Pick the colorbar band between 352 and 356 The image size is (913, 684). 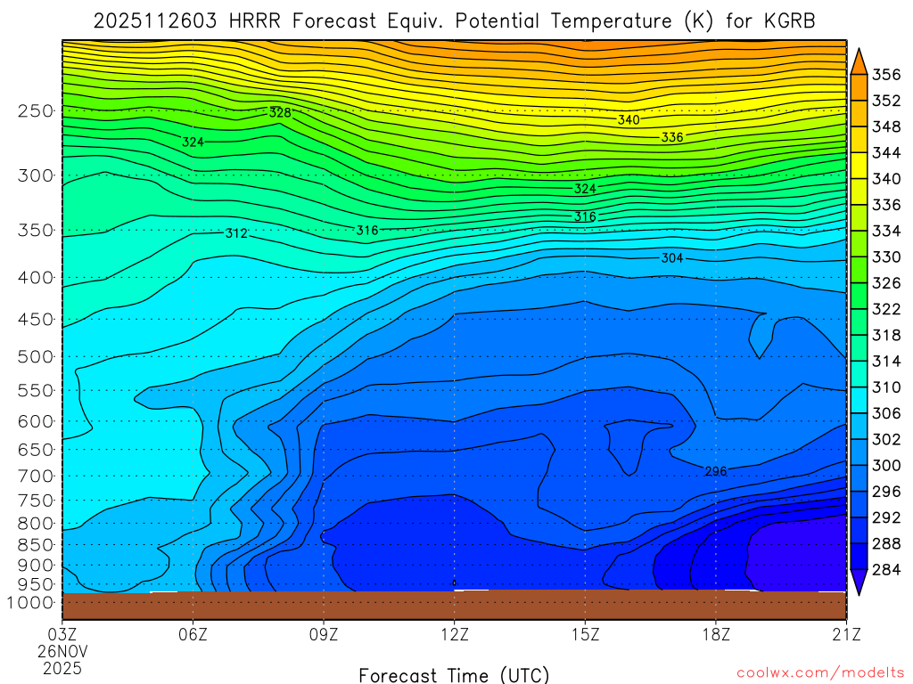[859, 87]
